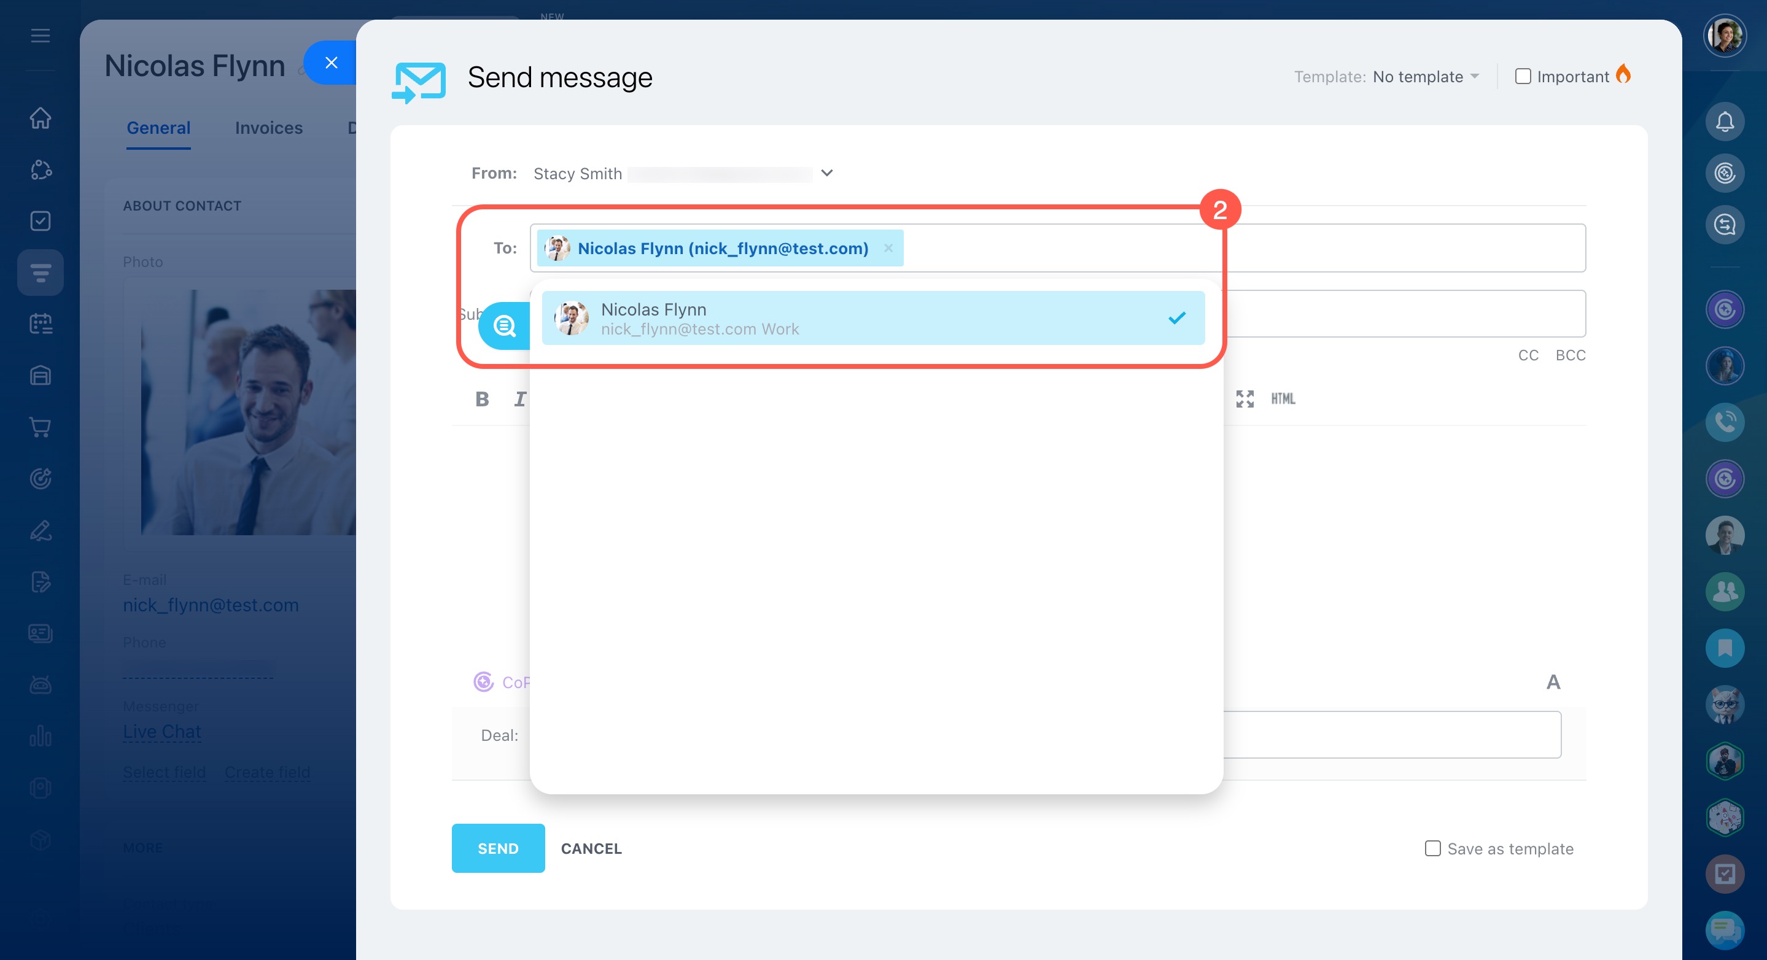
Task: Open the notifications bell icon
Action: click(1725, 122)
